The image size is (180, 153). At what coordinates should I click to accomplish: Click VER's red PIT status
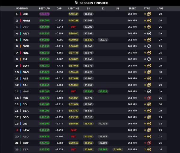coord(73,27)
